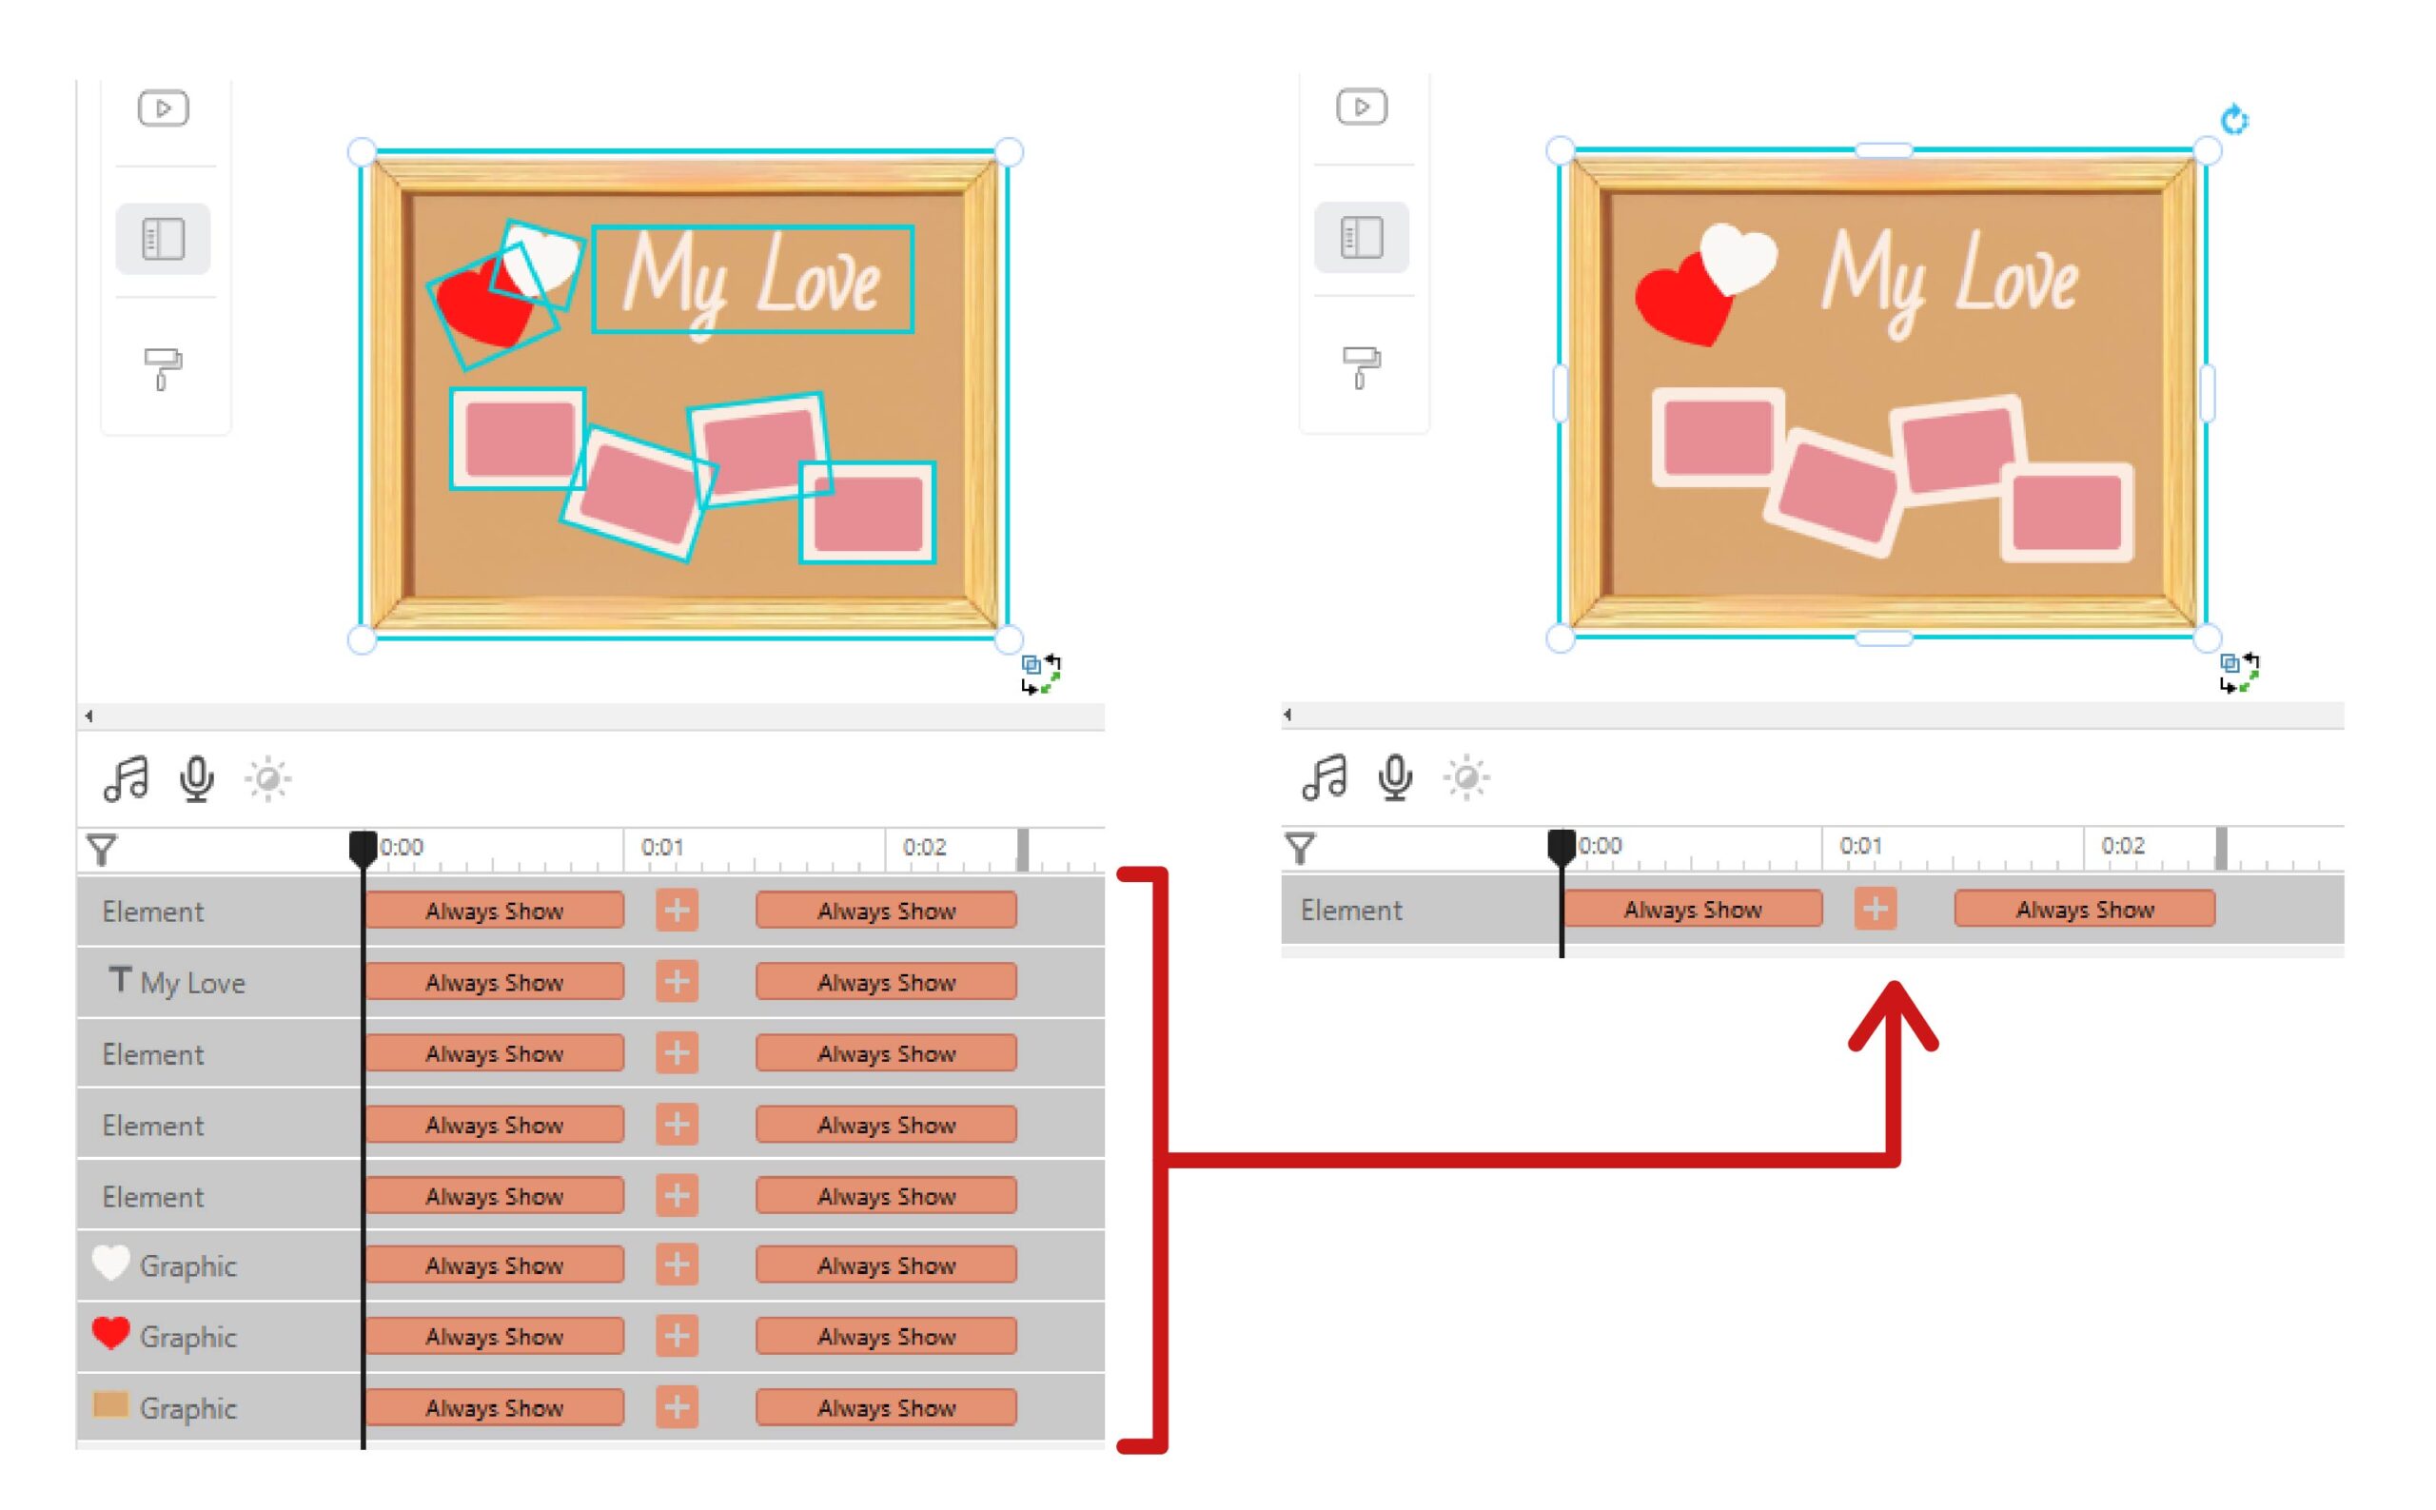
Task: Click the microphone voiceover icon in left panel
Action: tap(197, 778)
